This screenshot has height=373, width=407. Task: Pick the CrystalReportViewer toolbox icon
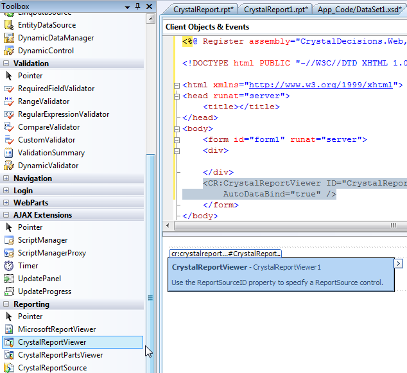tap(8, 342)
